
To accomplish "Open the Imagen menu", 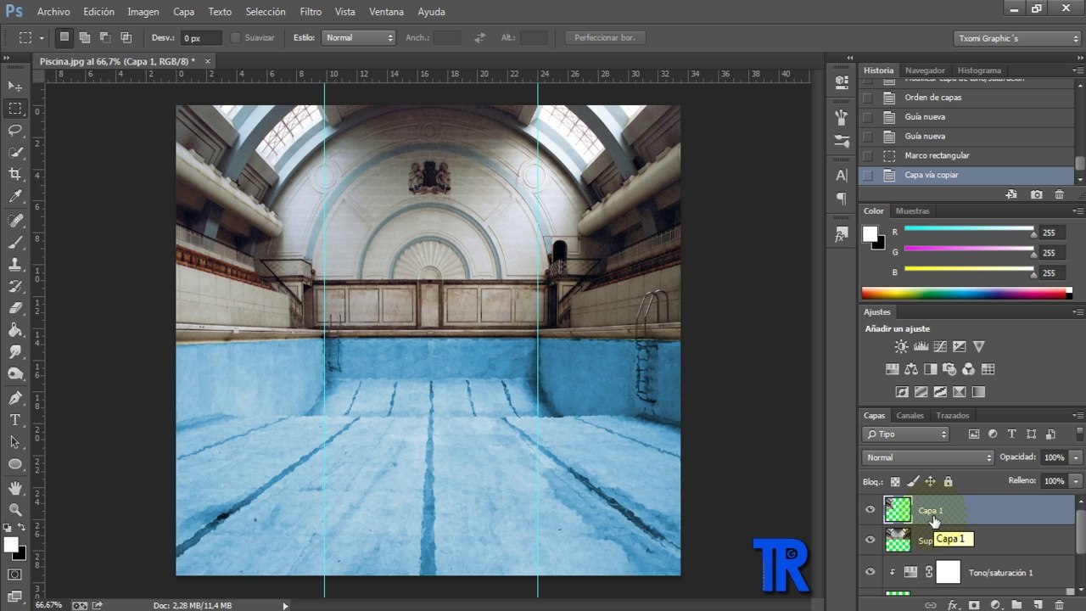I will pos(143,12).
